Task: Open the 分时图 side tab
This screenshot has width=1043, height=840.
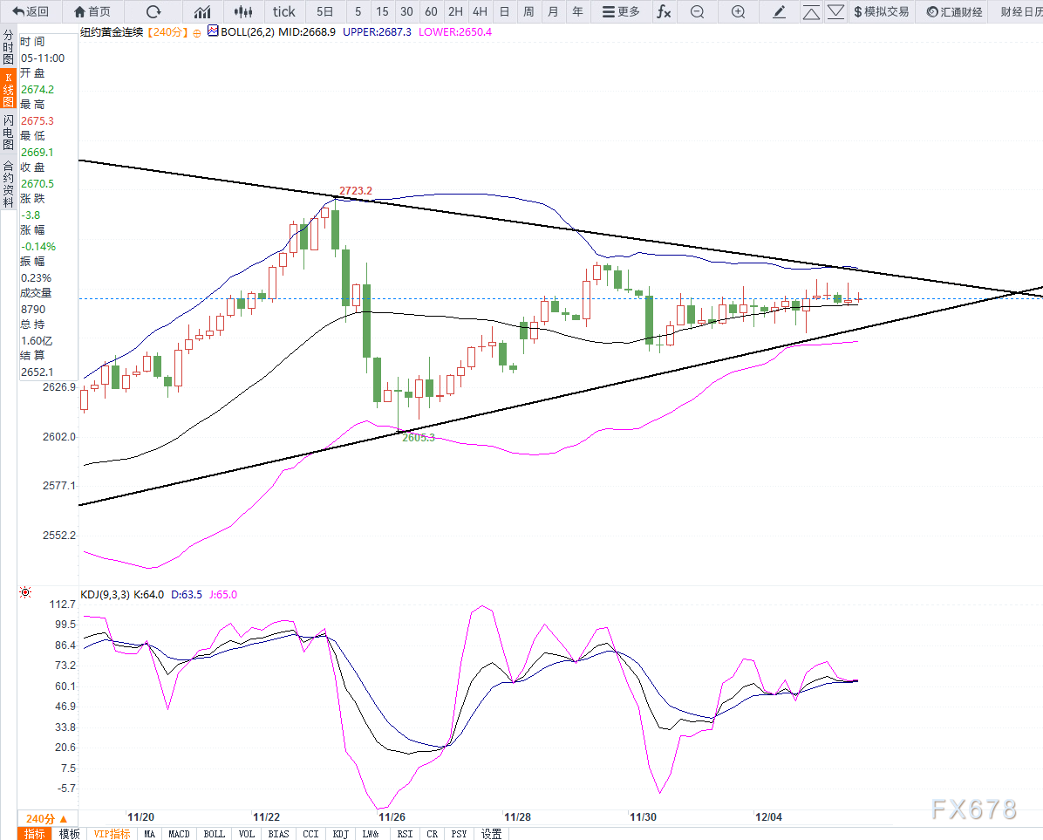Action: click(8, 47)
